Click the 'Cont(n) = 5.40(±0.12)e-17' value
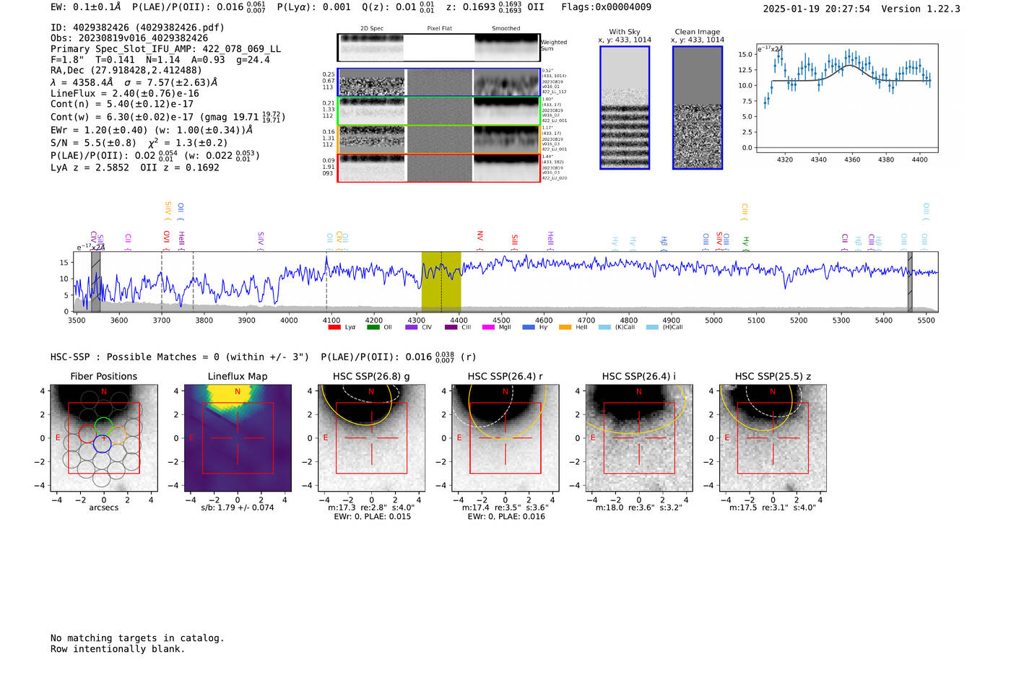 pyautogui.click(x=122, y=104)
